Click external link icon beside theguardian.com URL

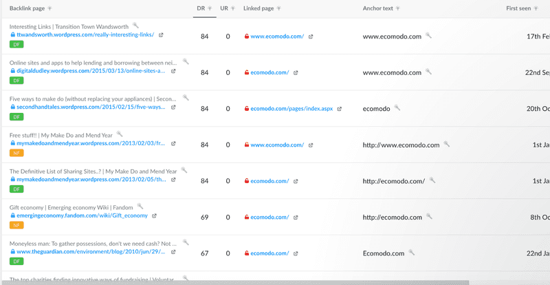(x=173, y=252)
